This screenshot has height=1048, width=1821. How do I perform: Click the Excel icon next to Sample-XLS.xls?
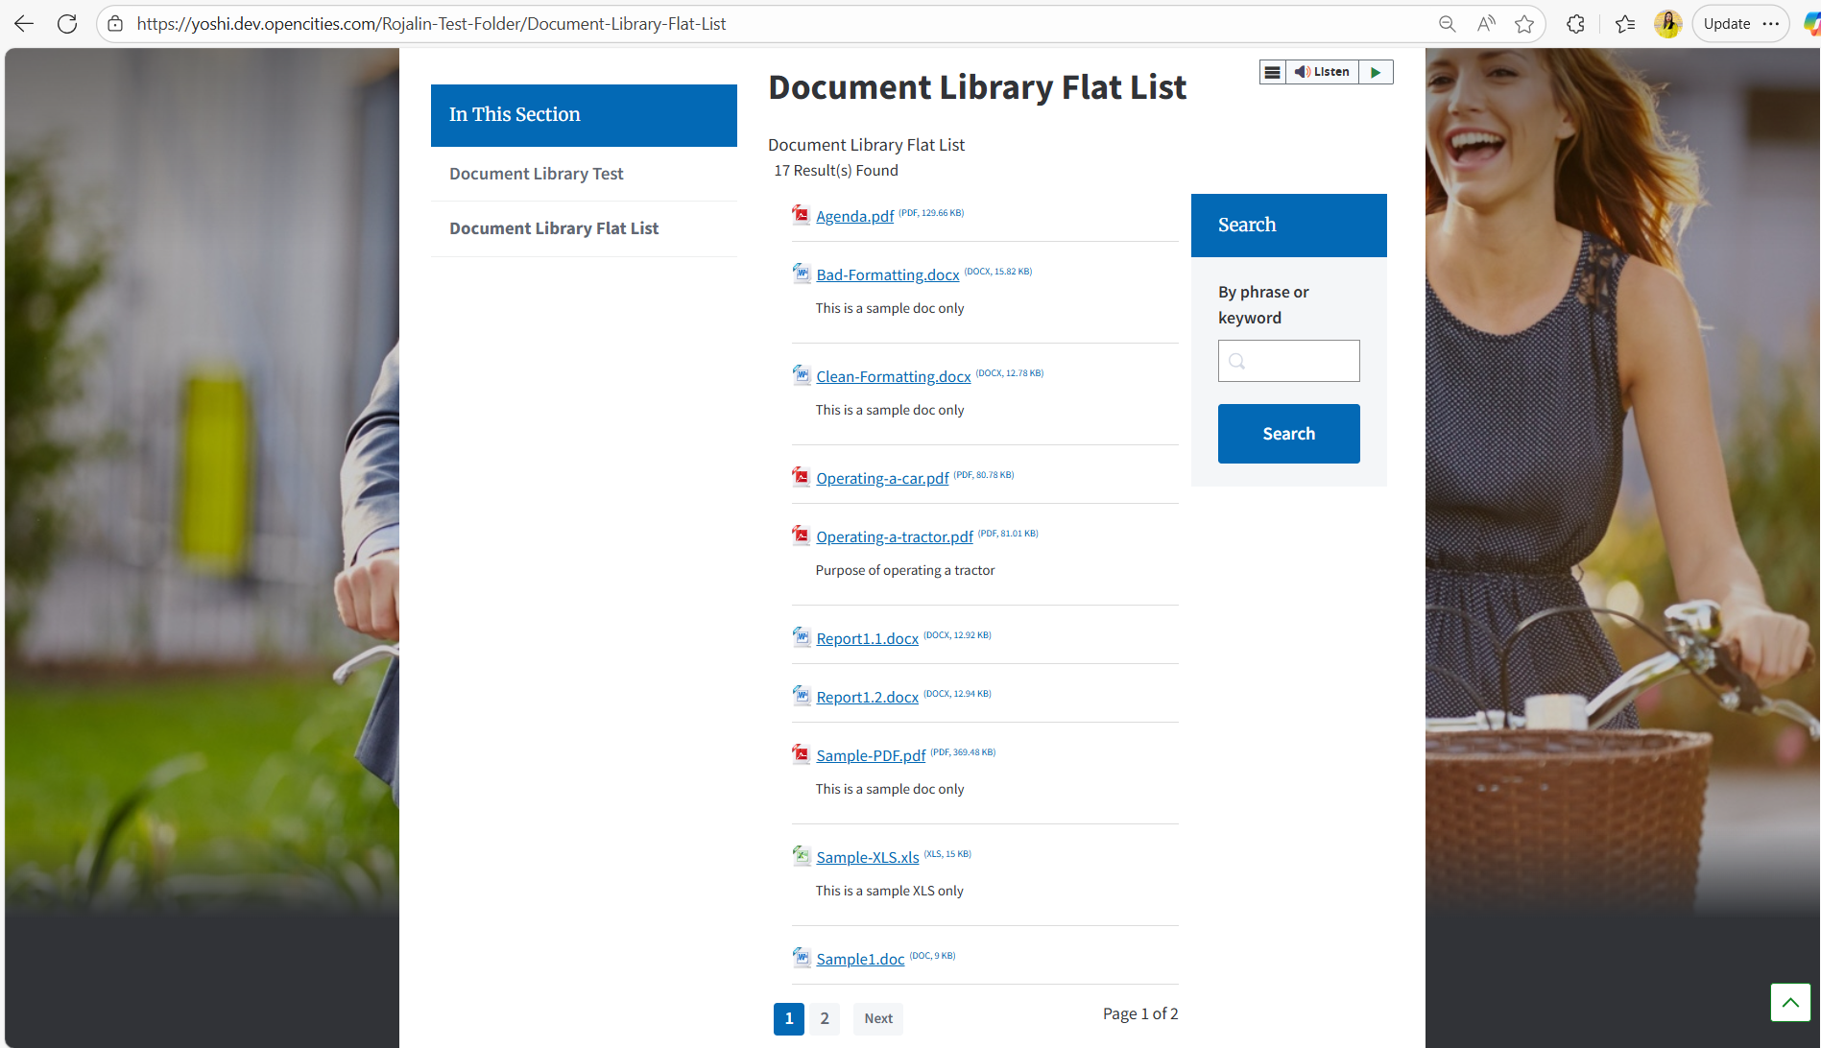tap(801, 856)
